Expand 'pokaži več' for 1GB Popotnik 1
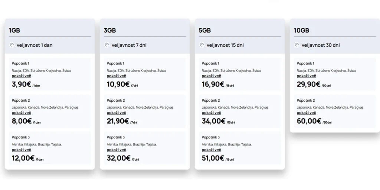Screen dimensions: 380x190 point(22,76)
